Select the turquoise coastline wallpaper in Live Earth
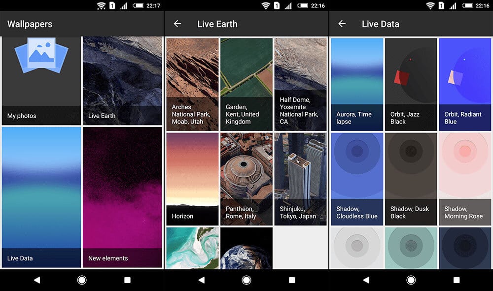493x291 pixels. click(192, 248)
